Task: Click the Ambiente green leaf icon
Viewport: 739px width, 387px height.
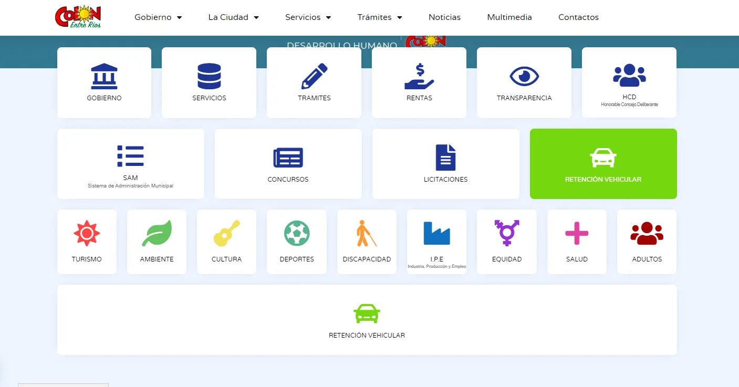Action: click(x=157, y=234)
